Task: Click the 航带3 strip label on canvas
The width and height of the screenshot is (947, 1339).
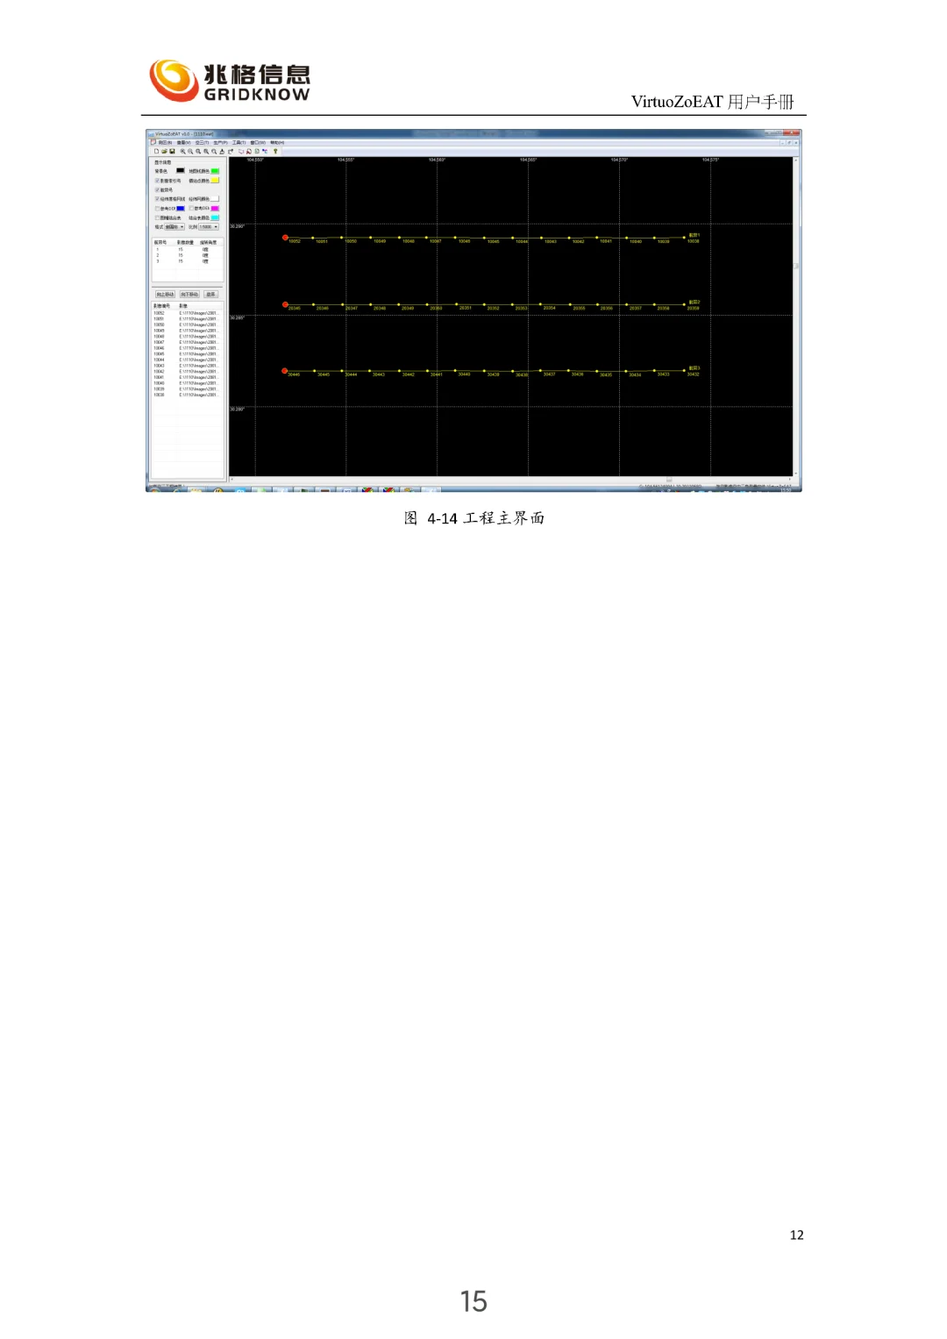Action: click(694, 368)
